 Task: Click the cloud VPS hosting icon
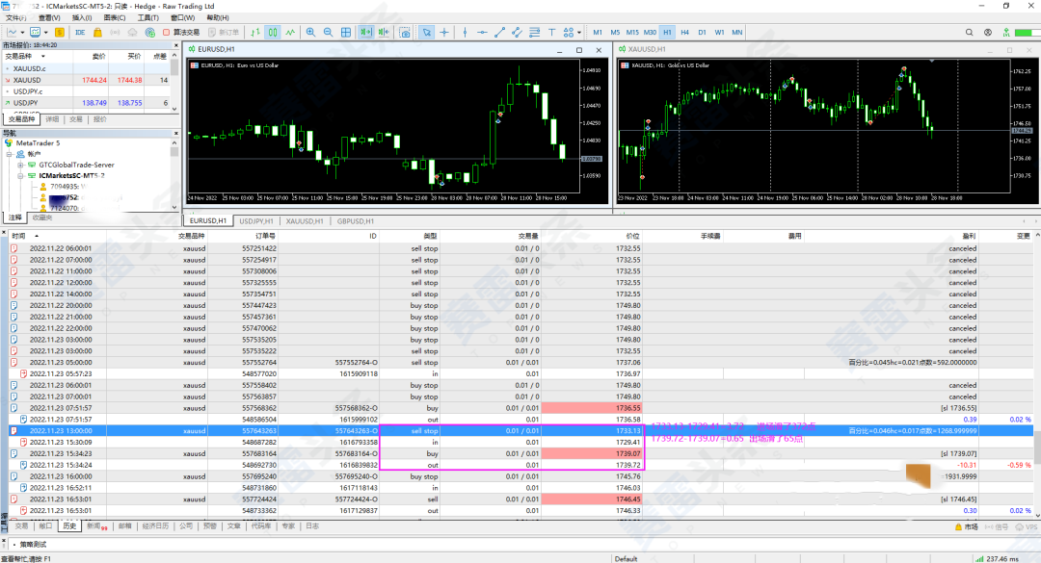coord(132,32)
